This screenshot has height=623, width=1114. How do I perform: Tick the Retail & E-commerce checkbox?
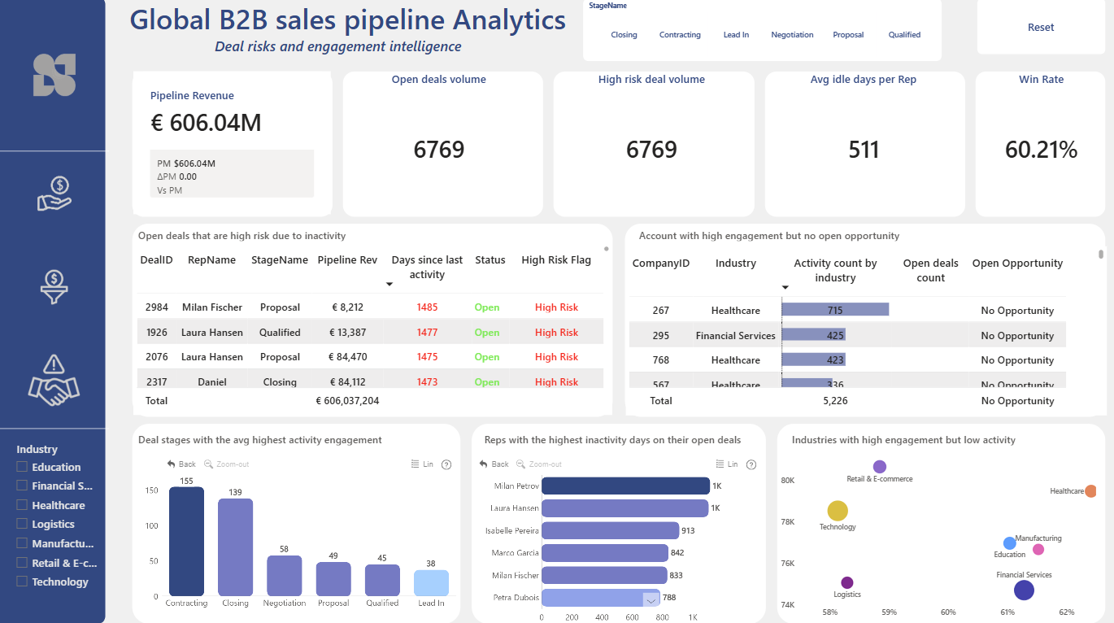tap(22, 562)
